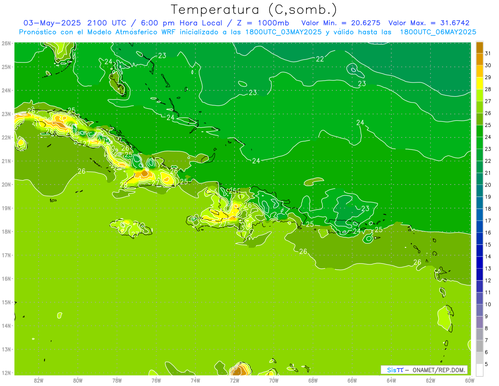Viewport: 499px width, 386px height.
Task: Click the "1800UTC_06MAY2025" valid-until time text
Action: pyautogui.click(x=438, y=32)
